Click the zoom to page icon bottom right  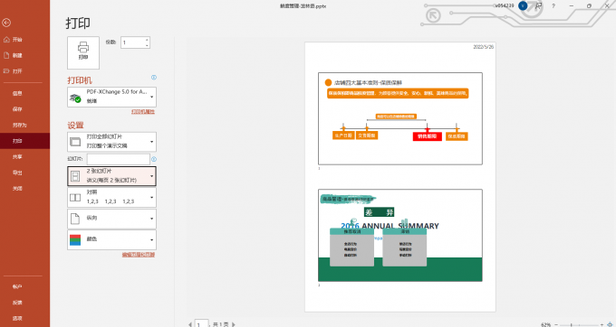click(x=609, y=324)
